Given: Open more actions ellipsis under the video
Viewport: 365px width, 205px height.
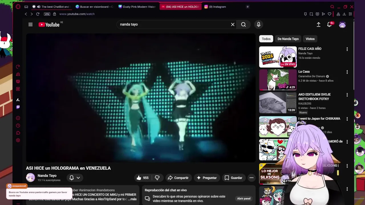Looking at the screenshot, I should [252, 178].
